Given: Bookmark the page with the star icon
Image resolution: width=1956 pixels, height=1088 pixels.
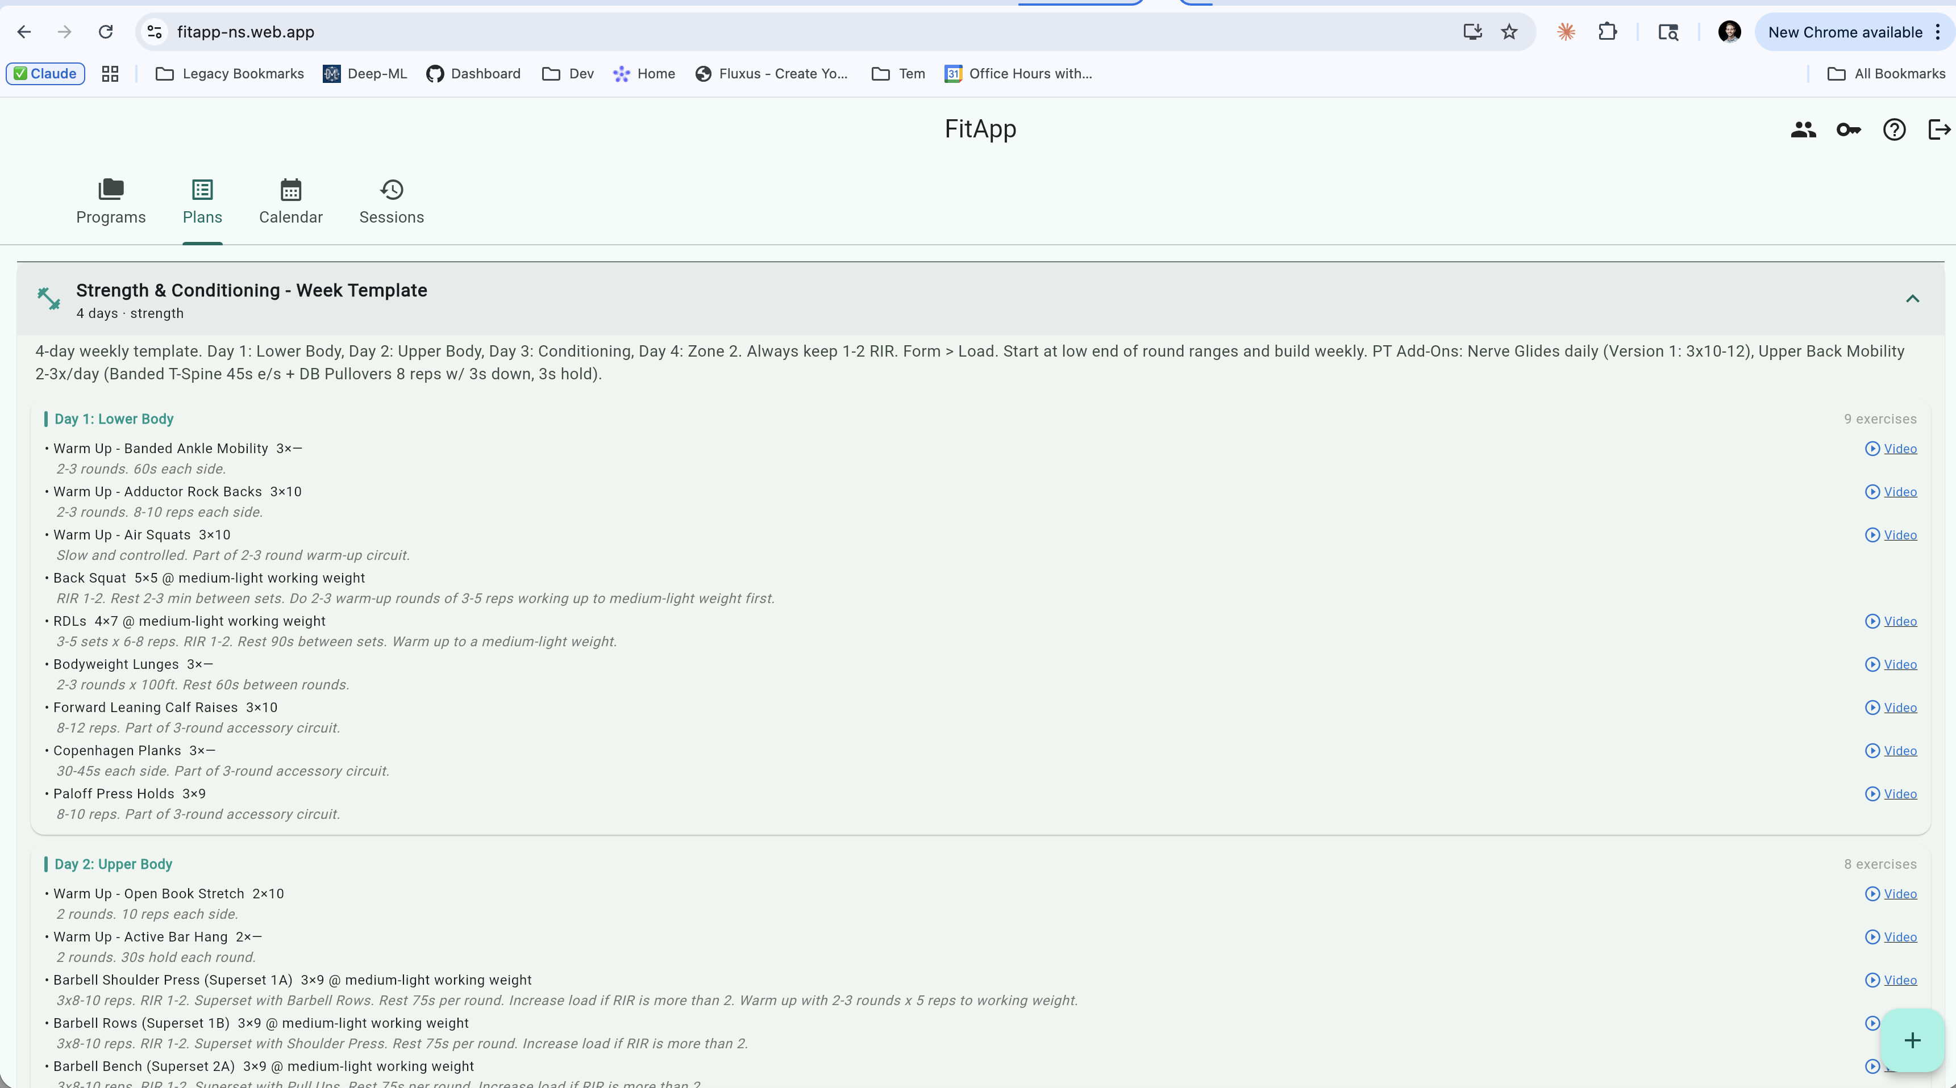Looking at the screenshot, I should [1509, 32].
